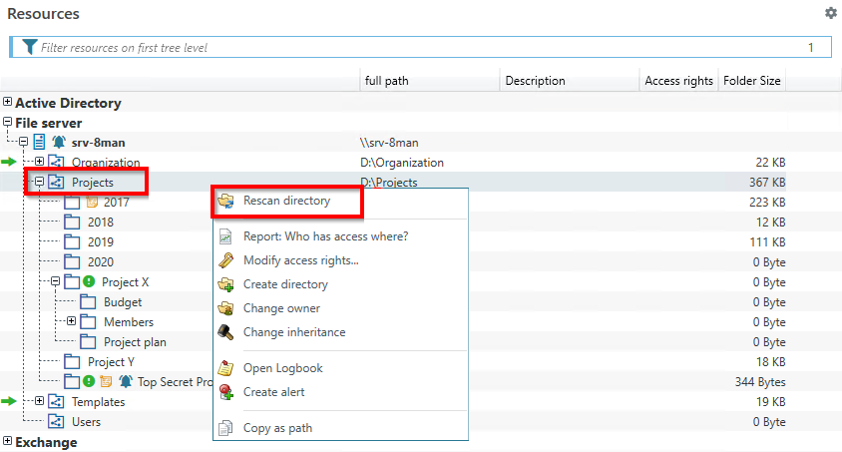Expand the Exchange node
842x452 pixels.
pos(8,442)
